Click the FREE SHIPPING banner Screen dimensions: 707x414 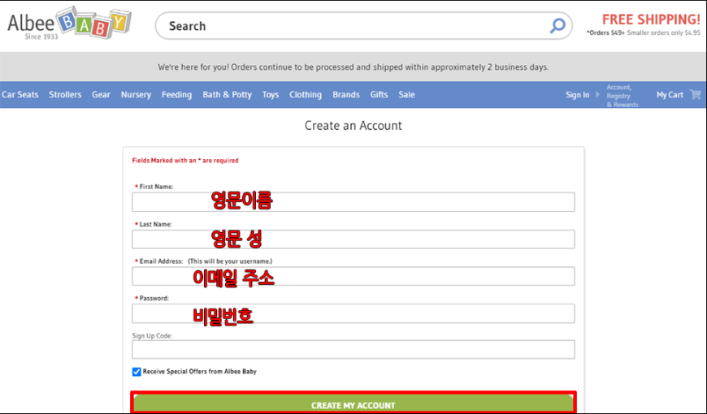[651, 19]
